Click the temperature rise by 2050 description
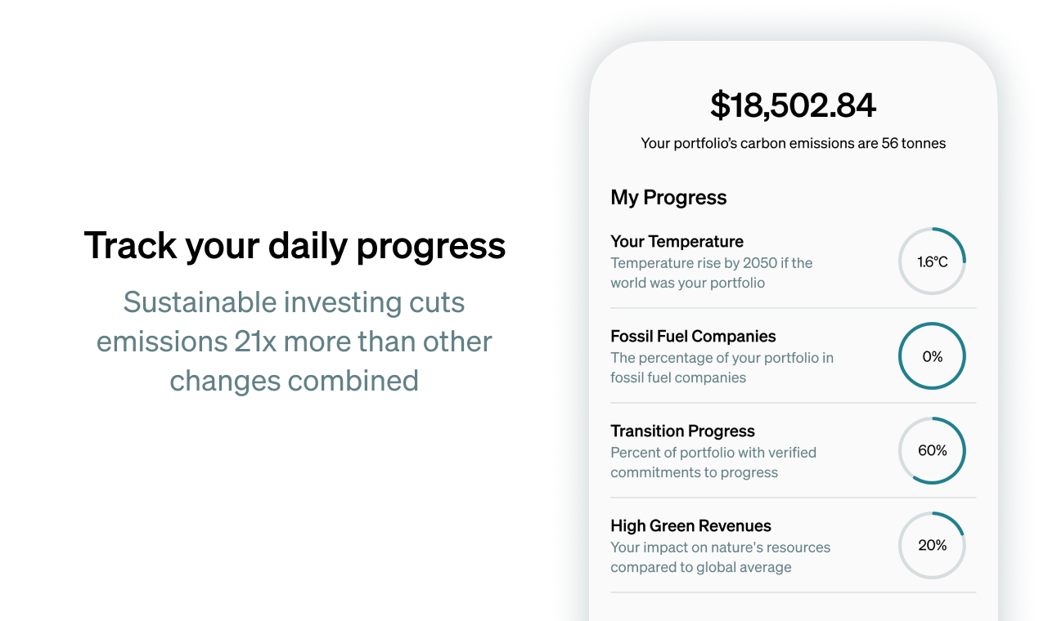 click(711, 273)
